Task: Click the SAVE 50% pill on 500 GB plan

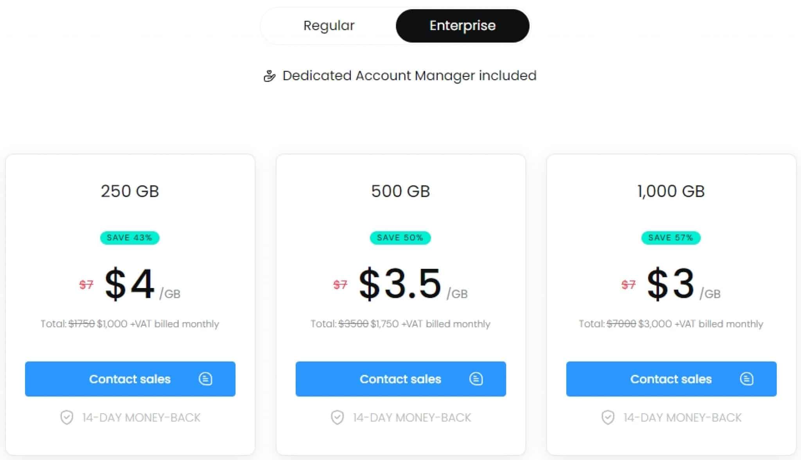Action: click(400, 237)
